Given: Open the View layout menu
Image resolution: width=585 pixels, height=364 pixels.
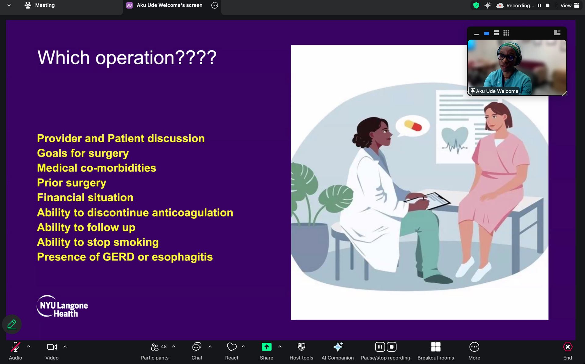Looking at the screenshot, I should [569, 5].
